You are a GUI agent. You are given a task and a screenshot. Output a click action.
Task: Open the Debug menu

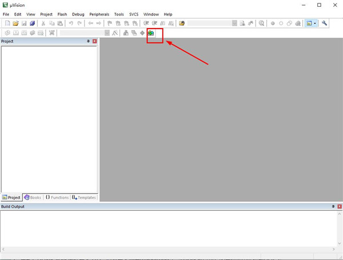click(x=78, y=14)
